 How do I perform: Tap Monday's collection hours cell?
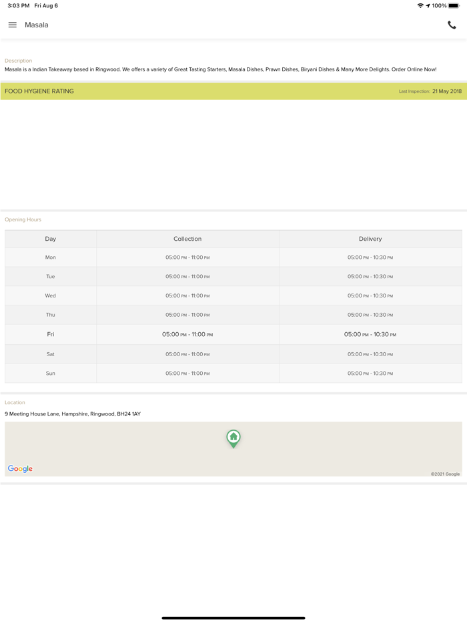(x=187, y=257)
